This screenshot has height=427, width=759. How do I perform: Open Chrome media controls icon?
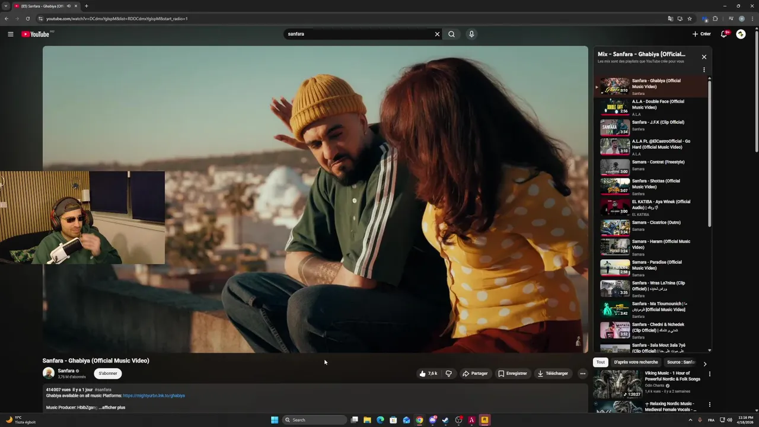732,18
